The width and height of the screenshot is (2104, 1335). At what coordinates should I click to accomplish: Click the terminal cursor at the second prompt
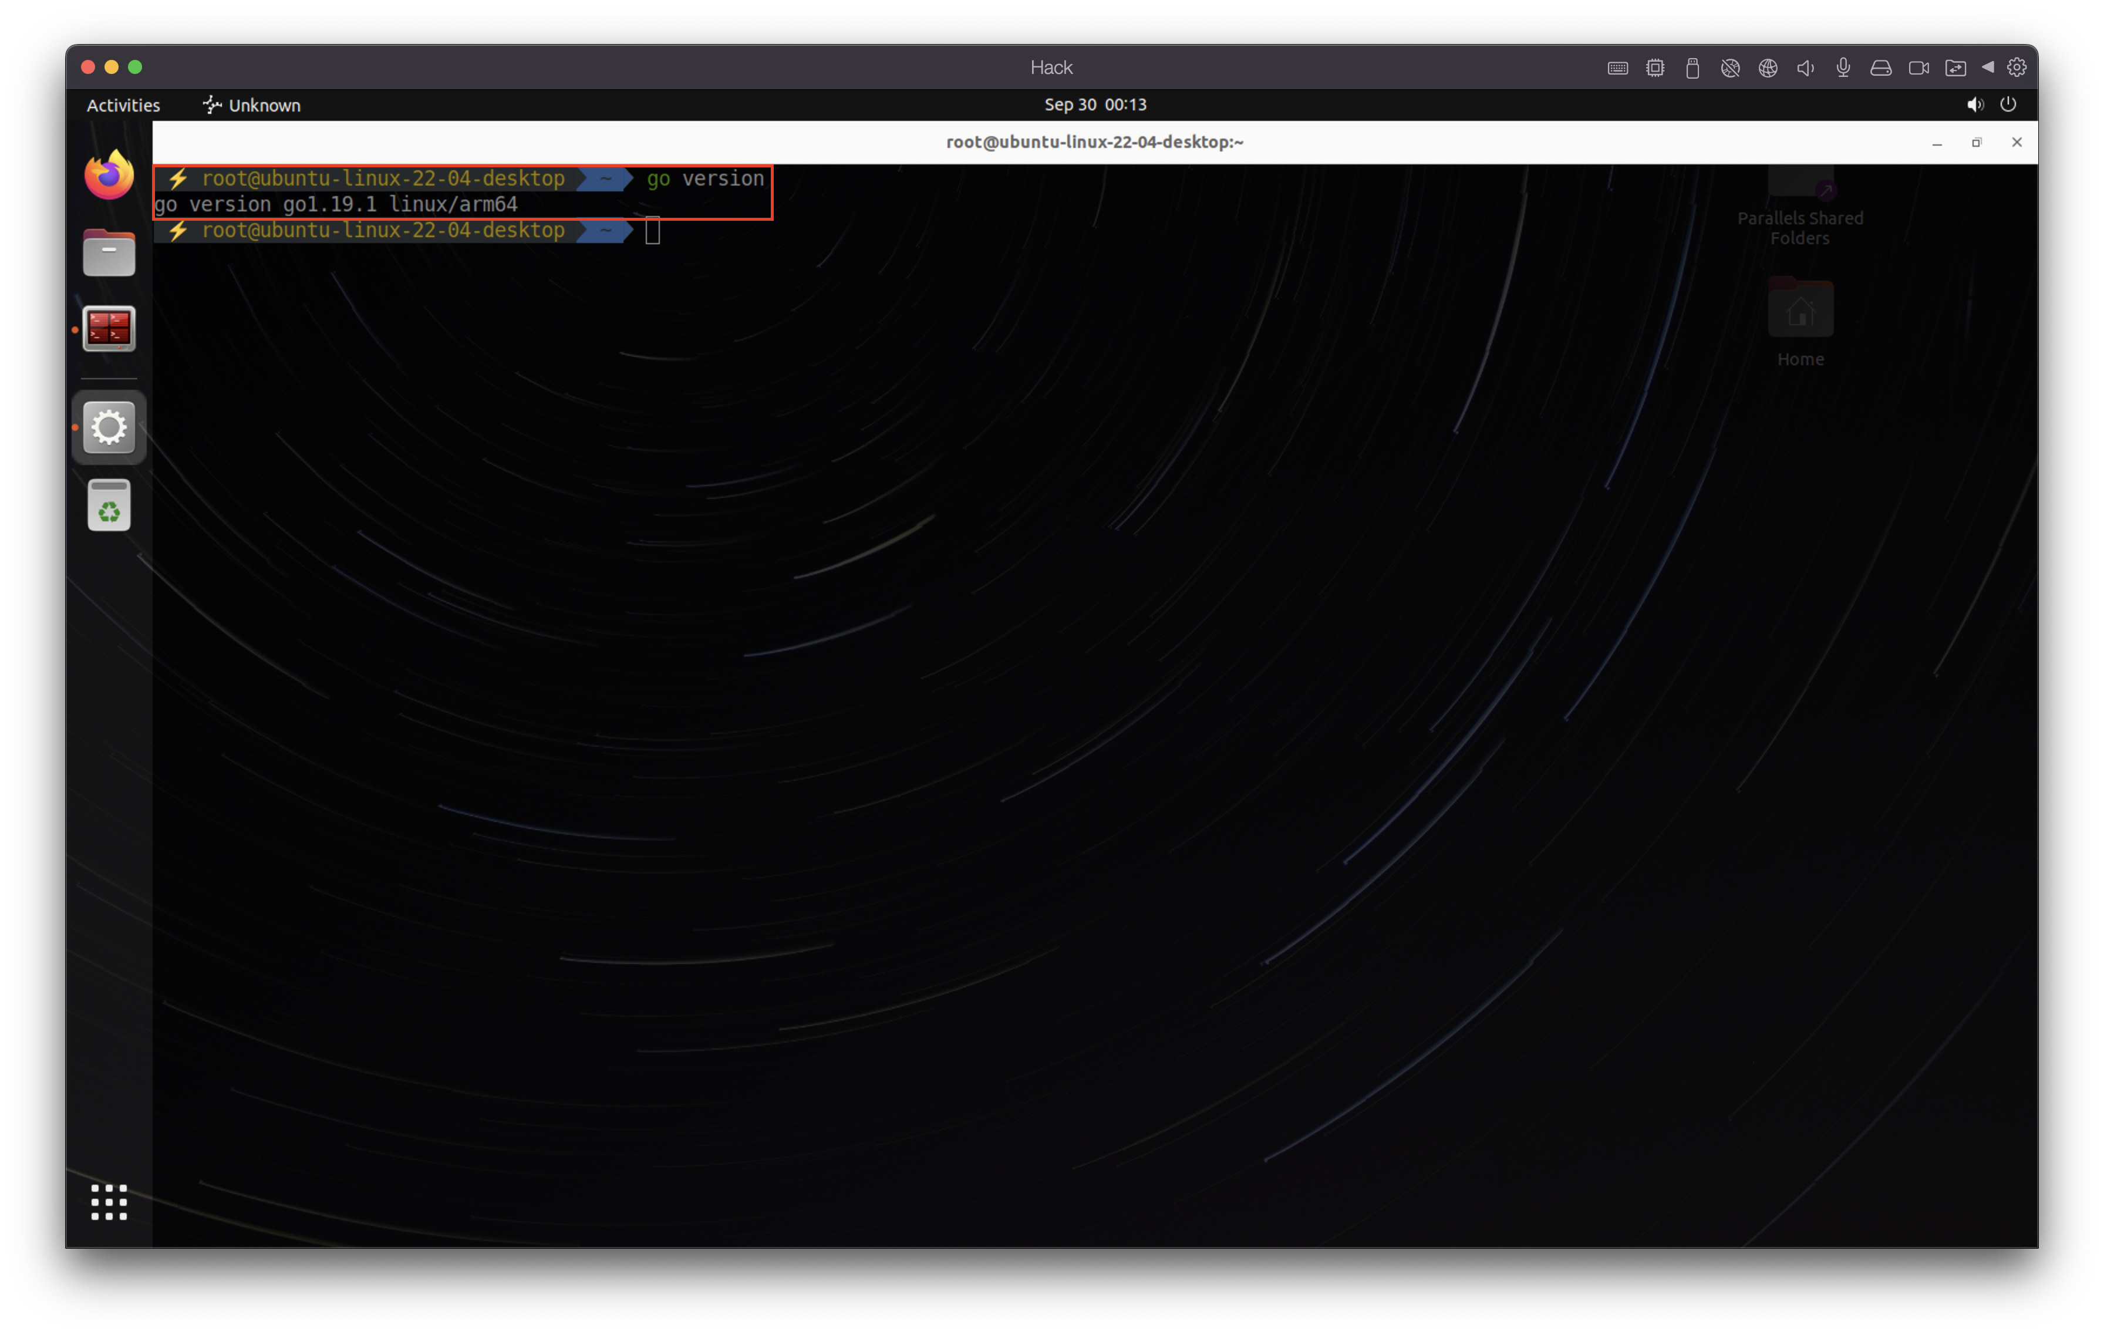(653, 231)
